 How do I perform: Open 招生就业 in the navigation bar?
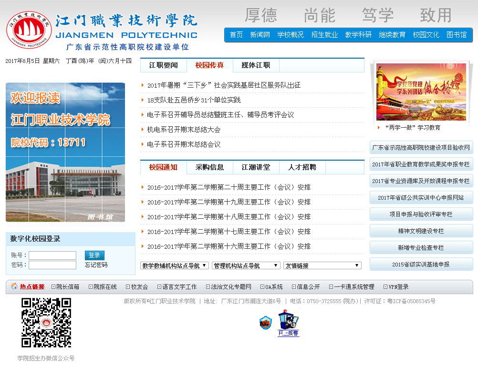(x=324, y=35)
